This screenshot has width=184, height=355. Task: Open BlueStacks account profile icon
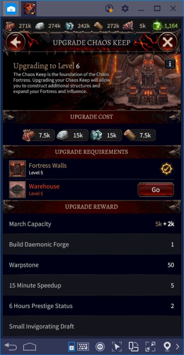(x=110, y=9)
